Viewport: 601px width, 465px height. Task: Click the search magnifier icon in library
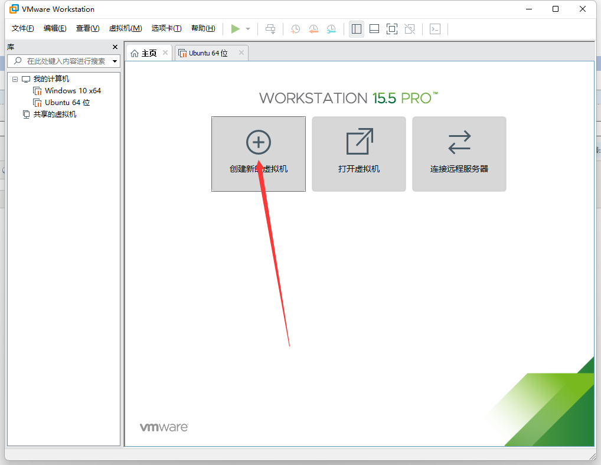18,61
